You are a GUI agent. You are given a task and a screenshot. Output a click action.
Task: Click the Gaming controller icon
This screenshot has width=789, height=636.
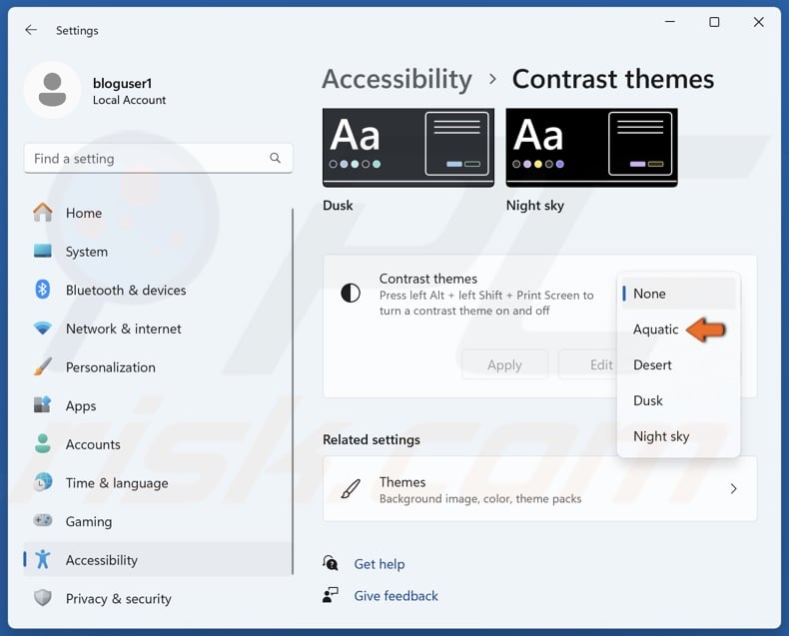click(42, 521)
